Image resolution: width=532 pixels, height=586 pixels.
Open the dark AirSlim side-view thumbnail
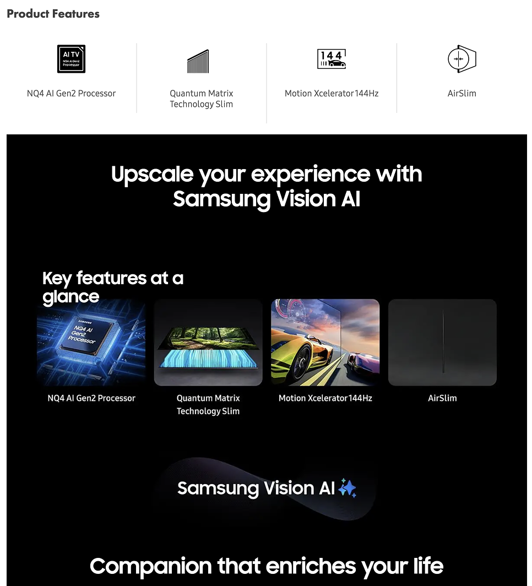pyautogui.click(x=442, y=342)
